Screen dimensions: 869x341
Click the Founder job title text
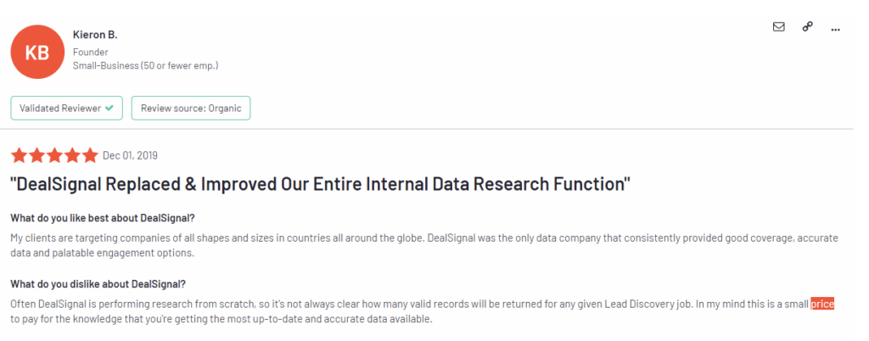[90, 52]
